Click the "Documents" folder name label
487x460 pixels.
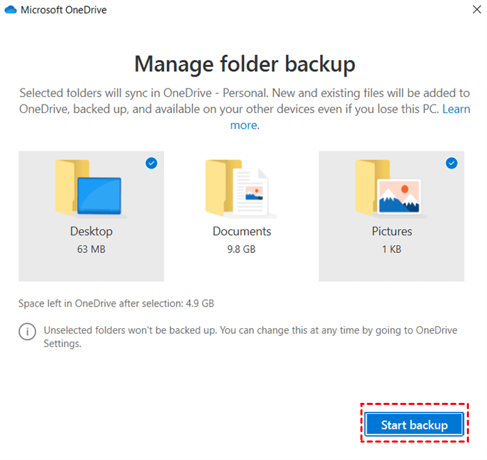pyautogui.click(x=241, y=231)
